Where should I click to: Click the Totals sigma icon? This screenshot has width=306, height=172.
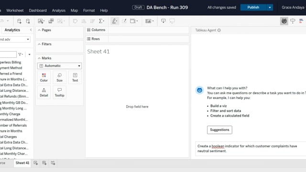point(101,21)
